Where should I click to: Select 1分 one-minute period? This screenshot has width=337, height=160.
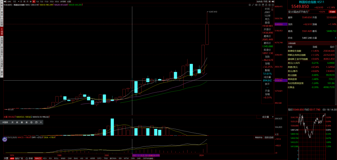coord(38,2)
